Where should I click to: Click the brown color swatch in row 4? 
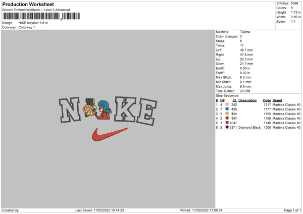click(x=227, y=118)
